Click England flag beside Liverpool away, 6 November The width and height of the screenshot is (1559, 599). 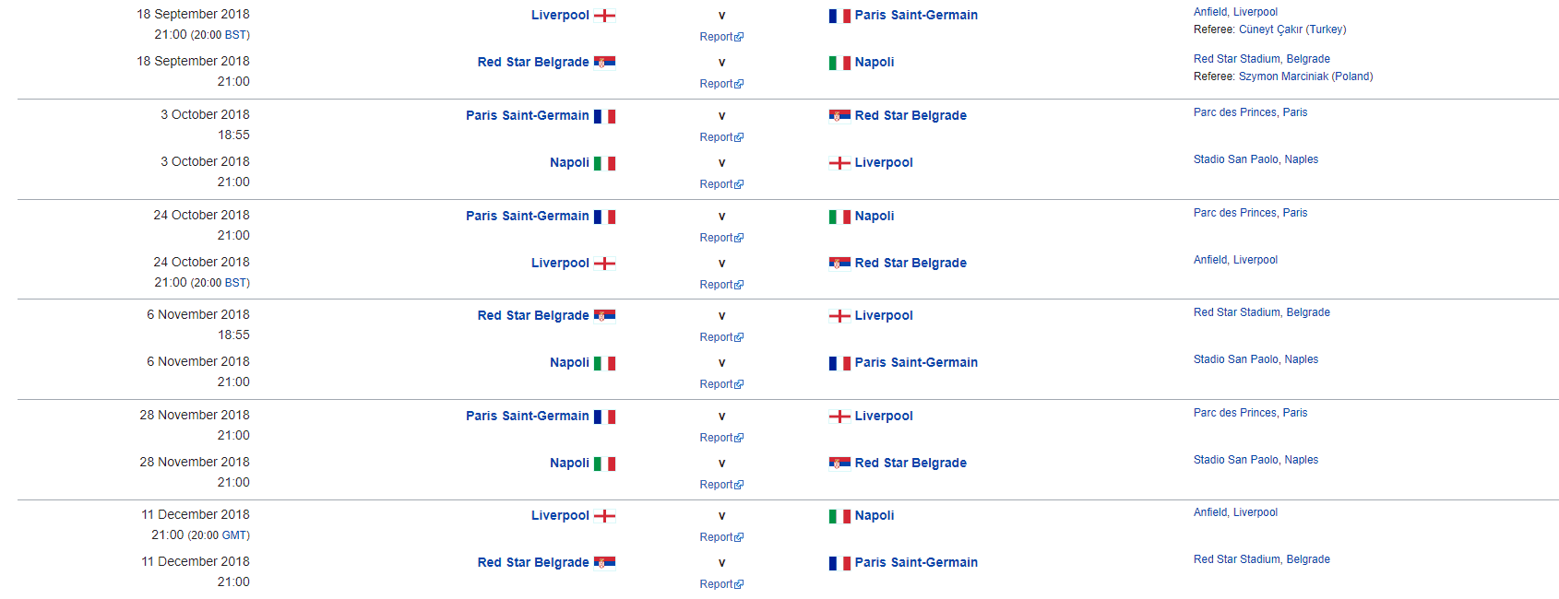pos(839,316)
